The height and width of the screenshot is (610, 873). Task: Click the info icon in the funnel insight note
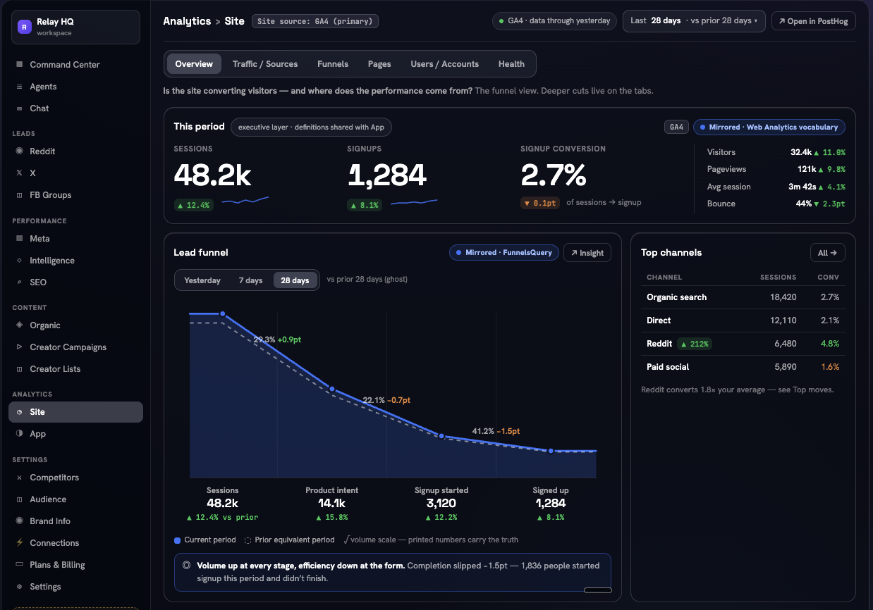coord(186,565)
